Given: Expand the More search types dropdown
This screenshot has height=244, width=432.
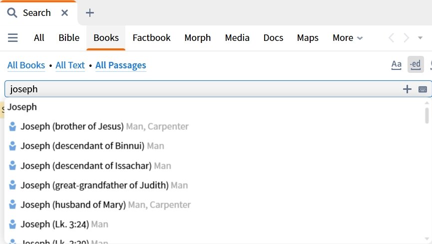Looking at the screenshot, I should (348, 38).
